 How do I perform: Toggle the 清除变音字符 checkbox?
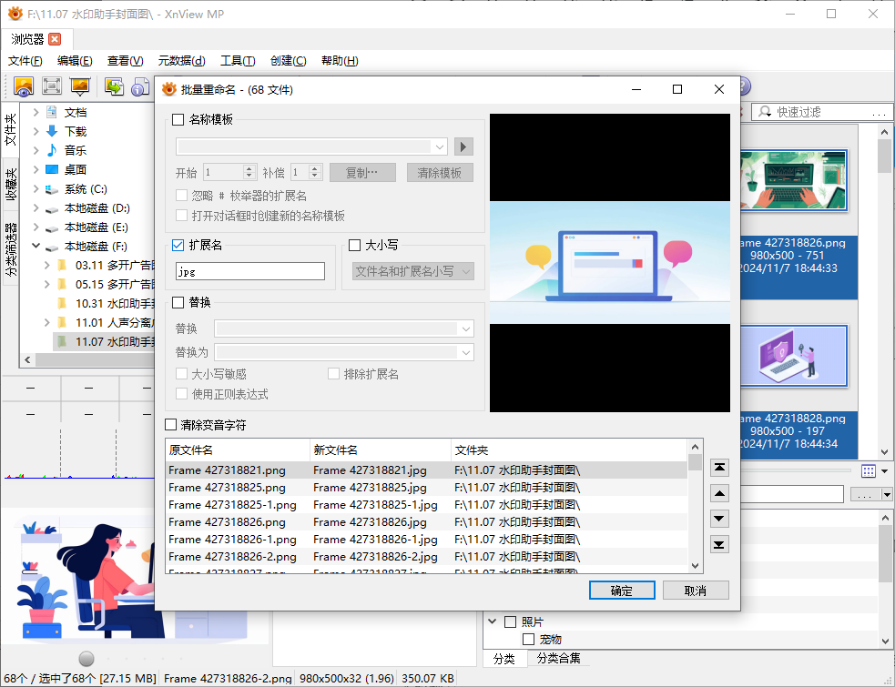tap(171, 425)
